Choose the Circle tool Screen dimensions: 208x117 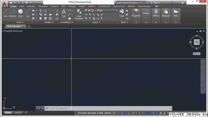tap(20, 13)
